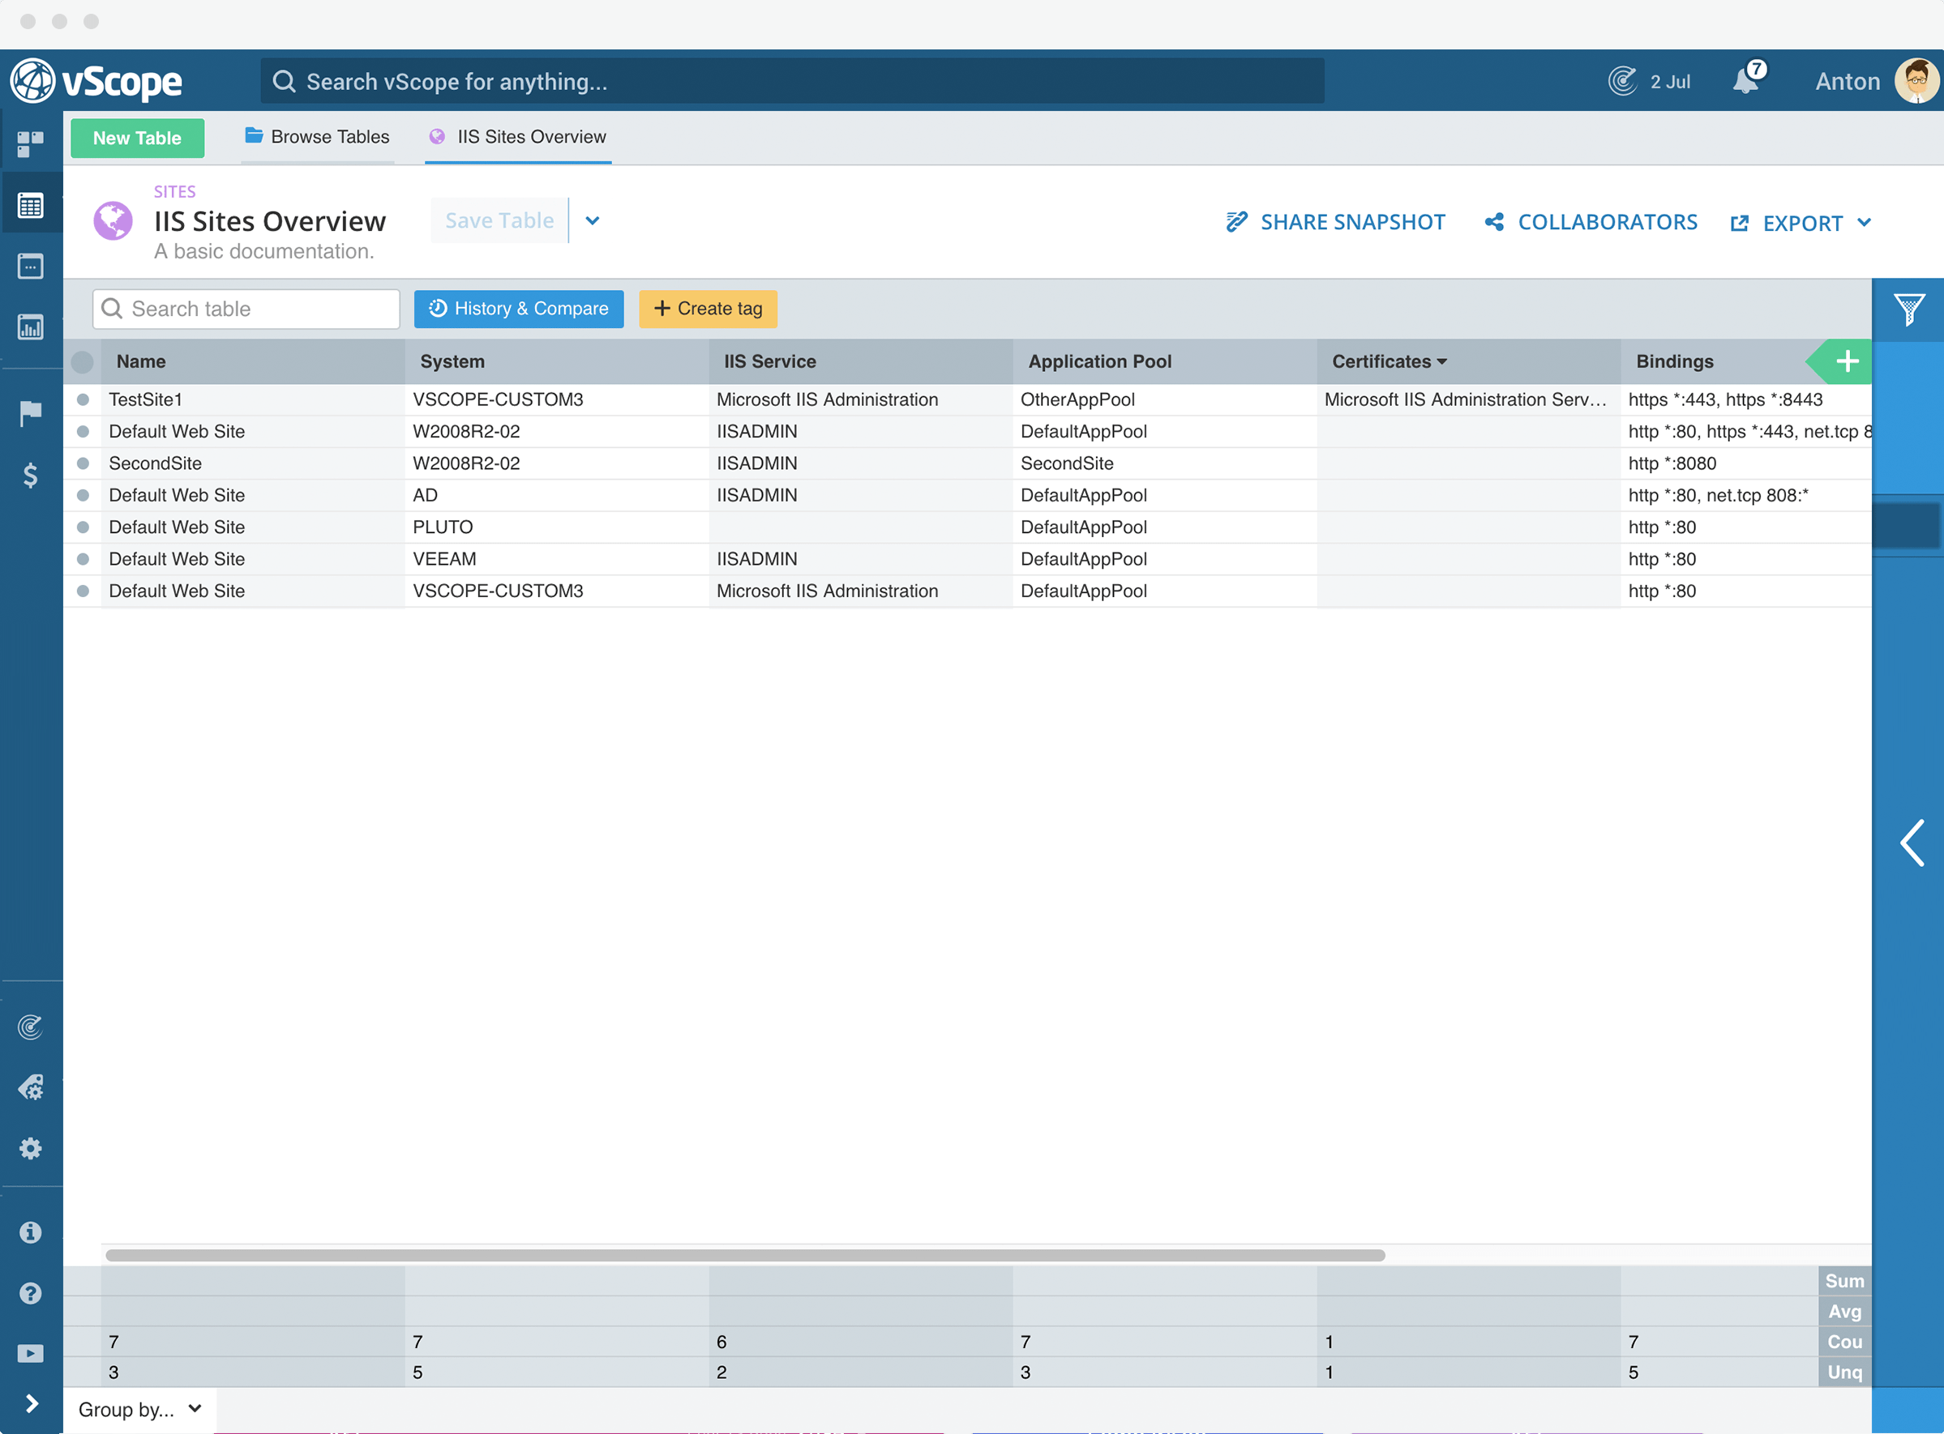This screenshot has width=1944, height=1434.
Task: Open the Save Table dropdown arrow
Action: [x=593, y=220]
